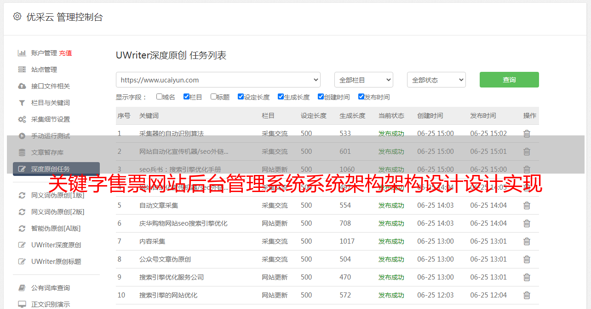Delete row 2 网站自动化宣传机器 task via trash icon
The image size is (591, 309).
tap(527, 152)
